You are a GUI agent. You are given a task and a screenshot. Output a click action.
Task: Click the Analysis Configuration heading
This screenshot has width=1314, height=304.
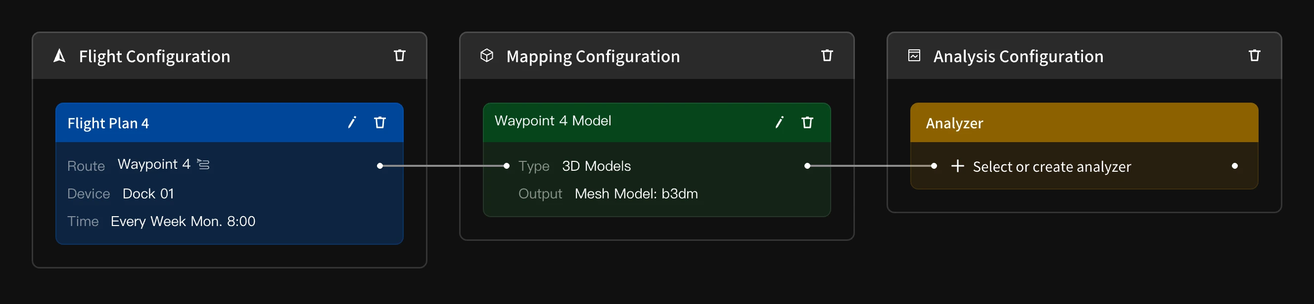[x=1018, y=57]
